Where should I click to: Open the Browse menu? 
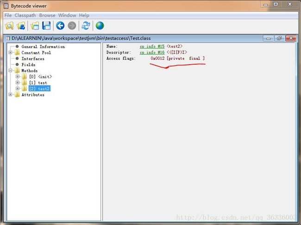point(47,15)
